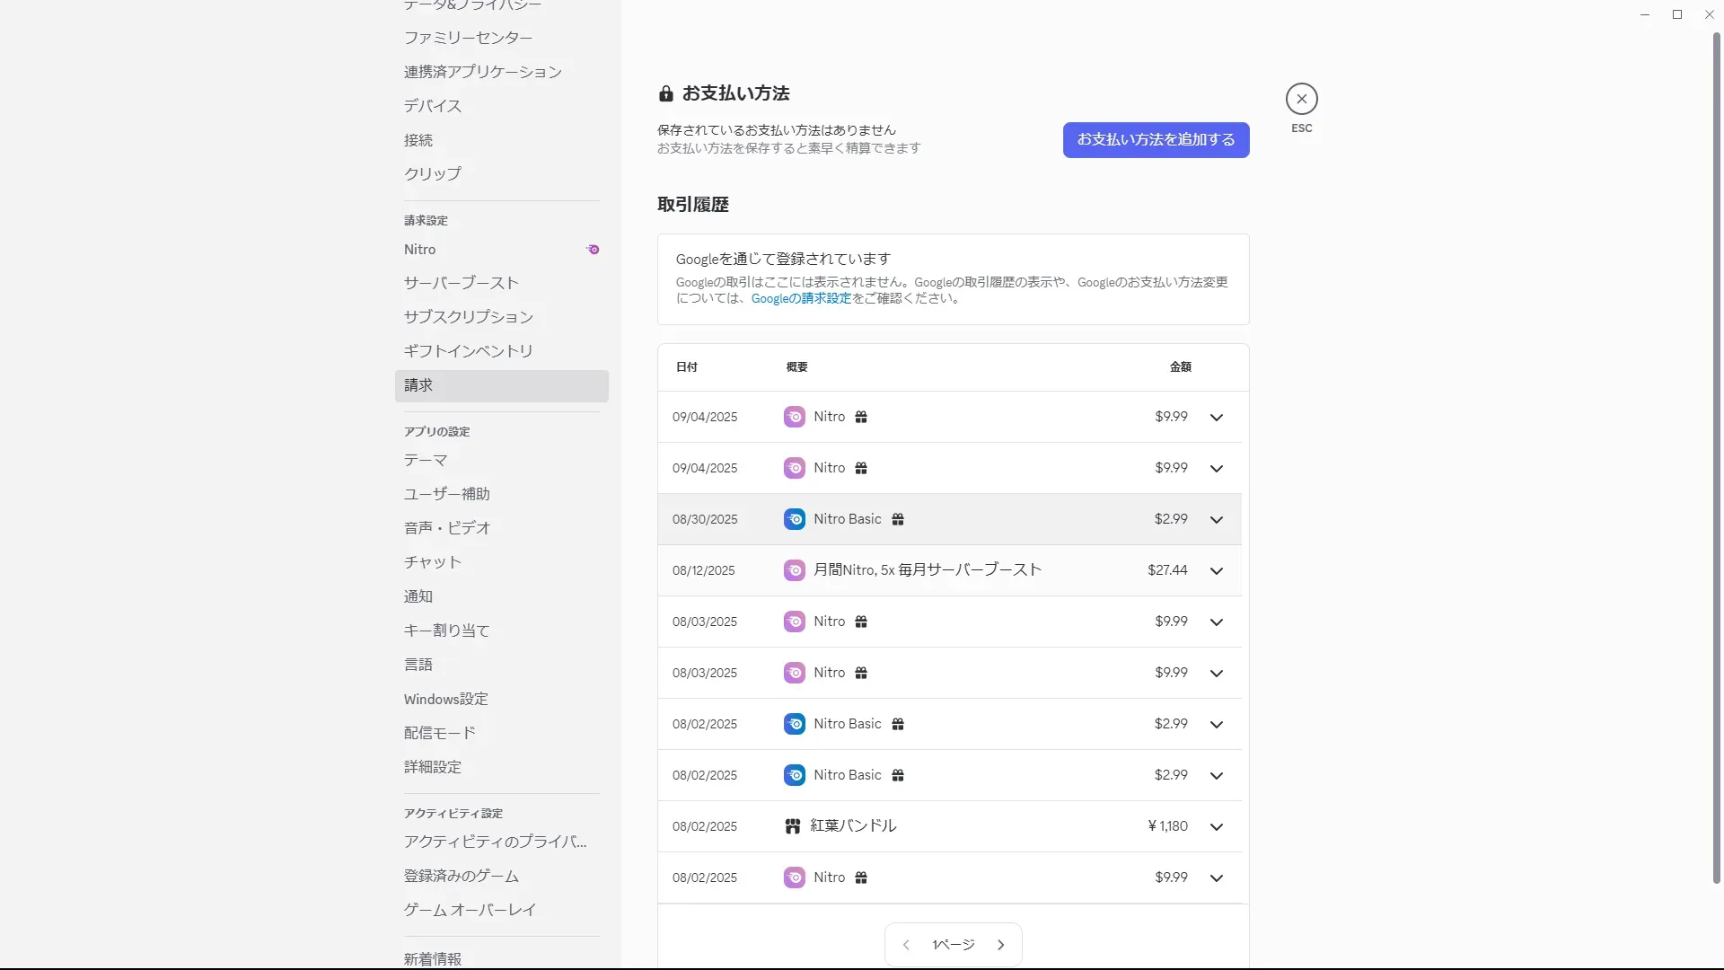
Task: Click the Nitro Basic blue icon on the 08/30/2025 row
Action: tap(794, 519)
